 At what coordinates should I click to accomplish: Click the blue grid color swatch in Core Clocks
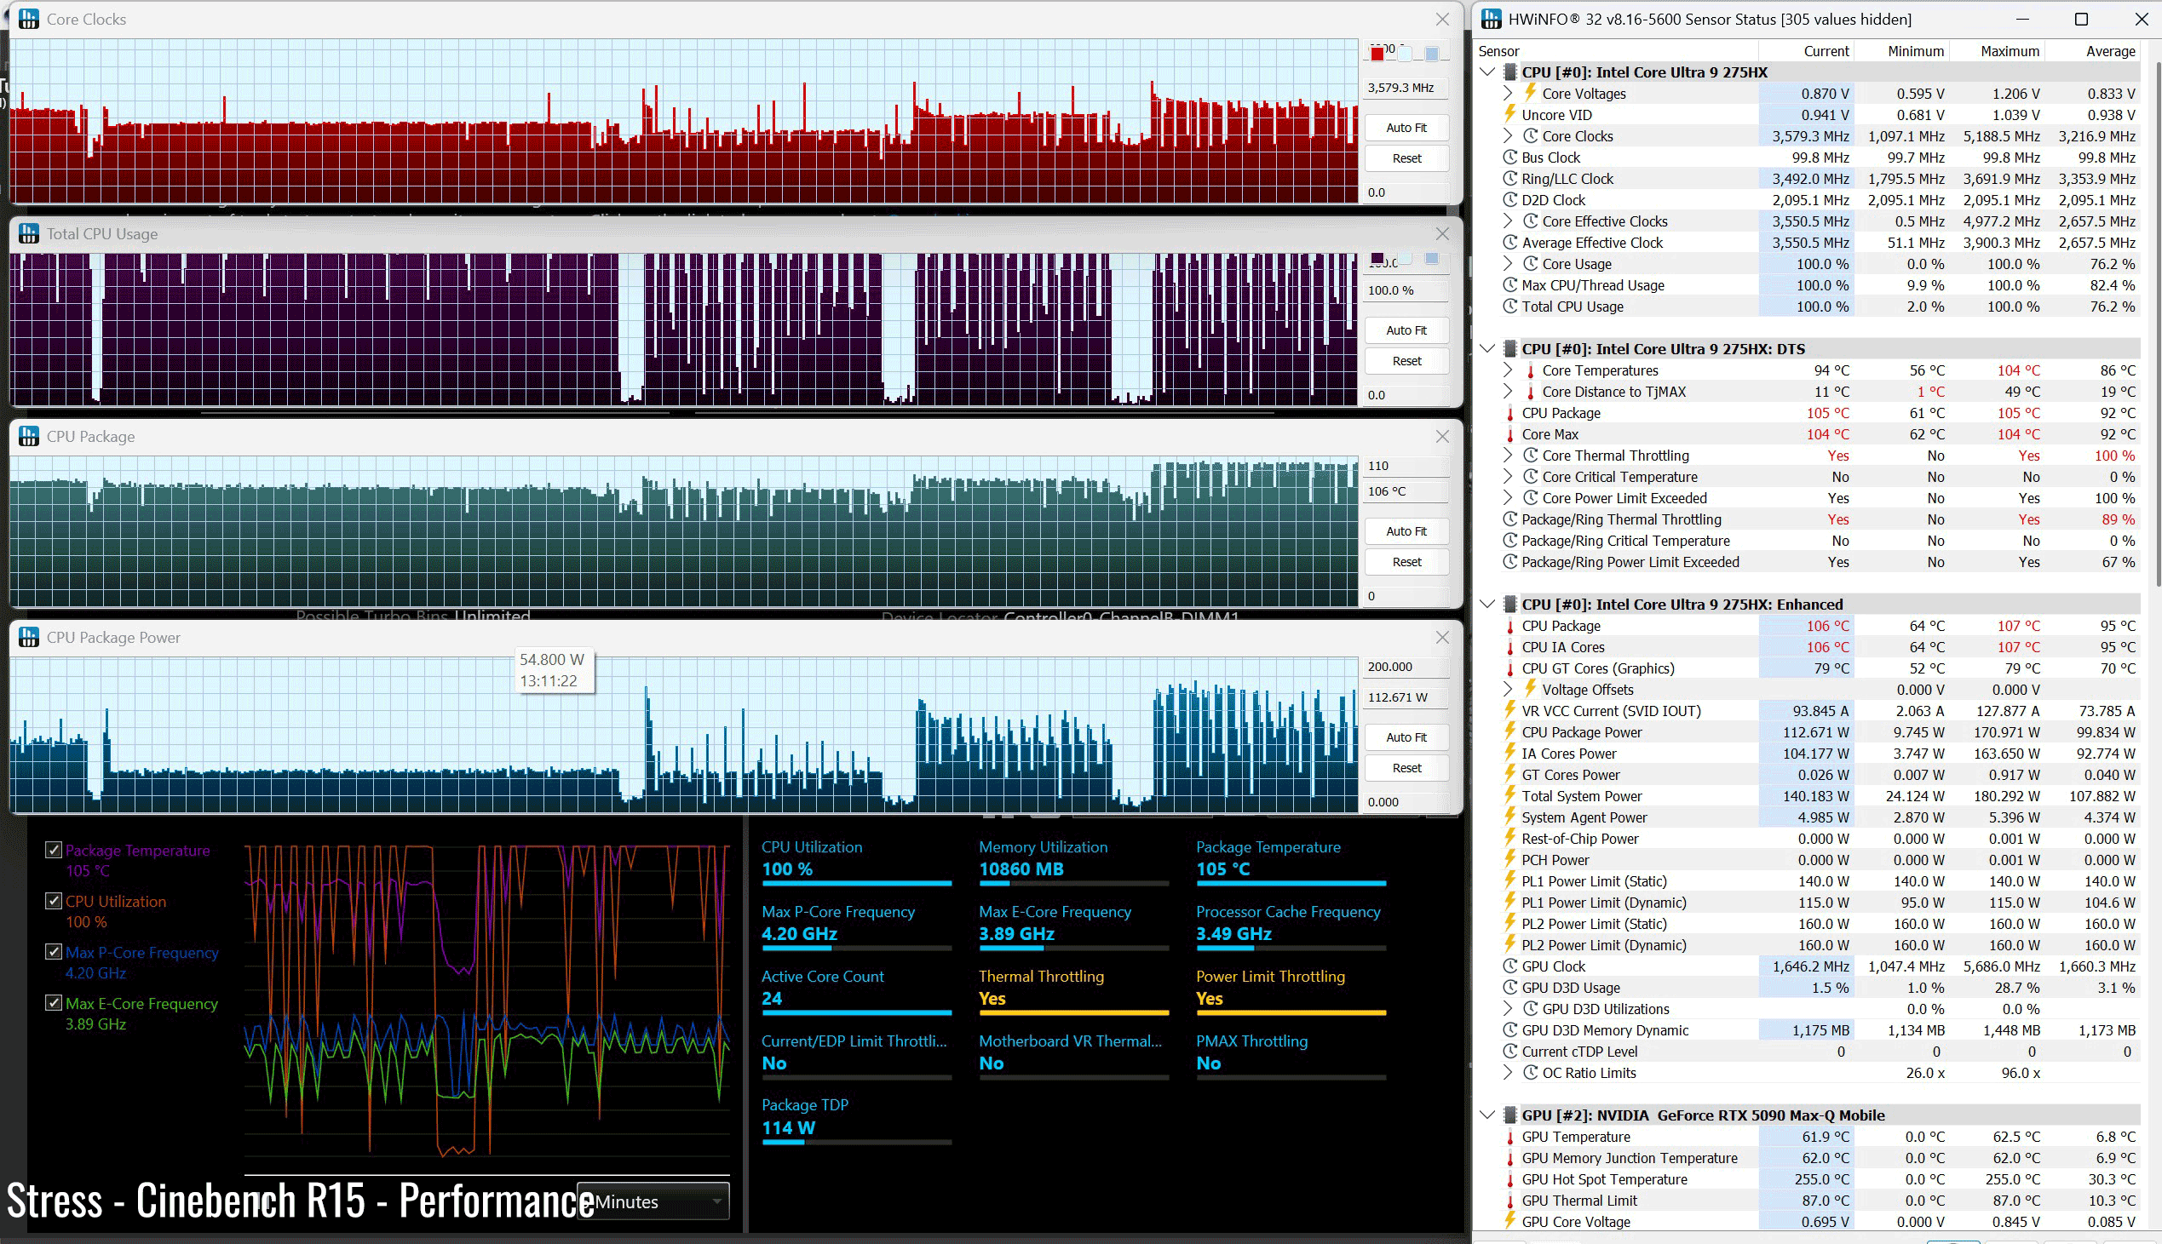tap(1432, 54)
